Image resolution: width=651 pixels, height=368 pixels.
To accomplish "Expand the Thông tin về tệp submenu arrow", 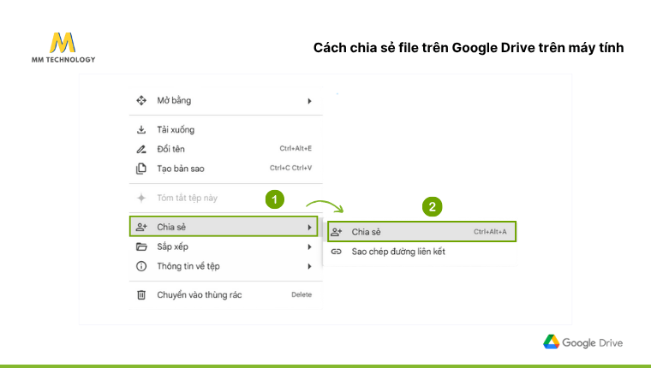I will point(309,266).
